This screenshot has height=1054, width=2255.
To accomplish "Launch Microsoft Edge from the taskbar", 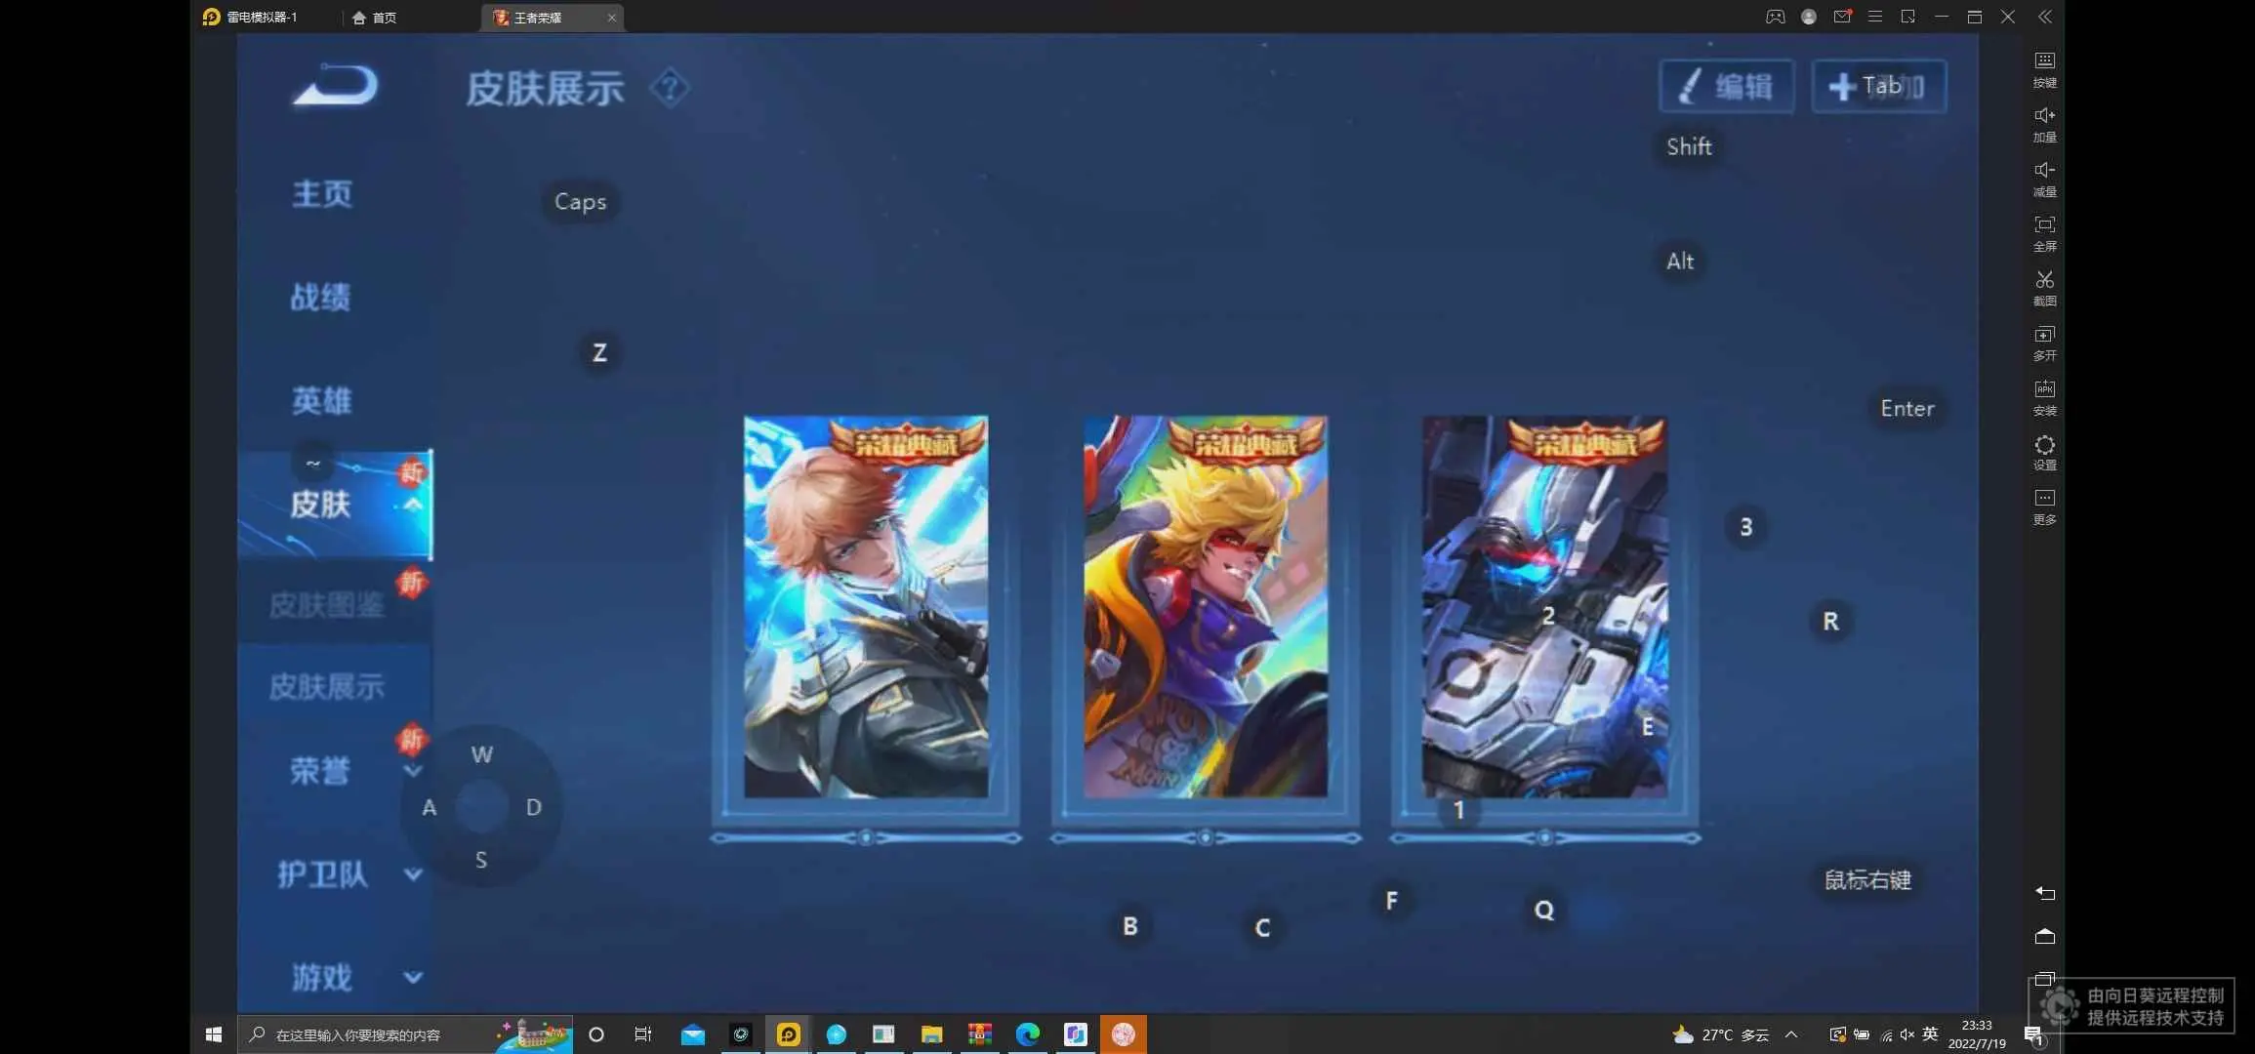I will (1027, 1034).
